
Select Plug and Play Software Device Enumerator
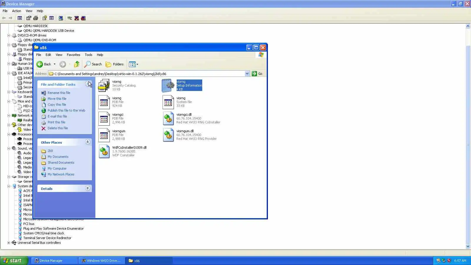[53, 228]
